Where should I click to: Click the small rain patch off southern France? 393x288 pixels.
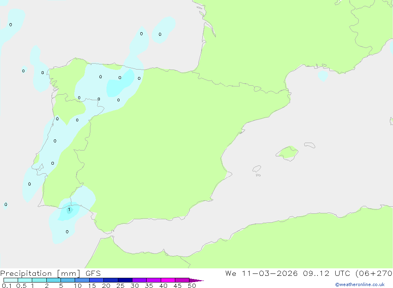click(x=323, y=75)
